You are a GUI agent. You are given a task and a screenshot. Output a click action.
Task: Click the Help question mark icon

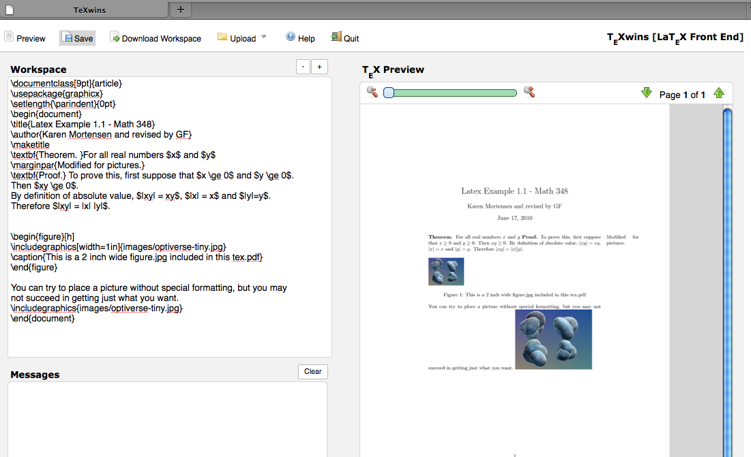tap(291, 37)
